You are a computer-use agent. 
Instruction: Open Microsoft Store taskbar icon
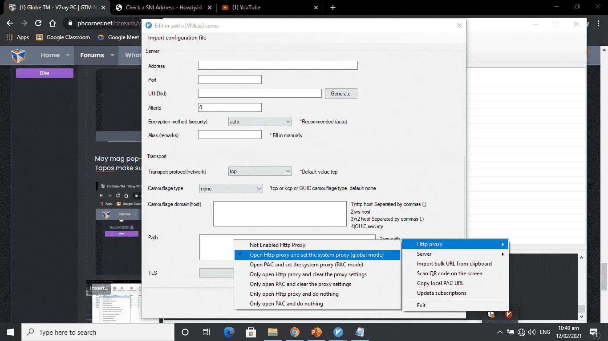251,332
